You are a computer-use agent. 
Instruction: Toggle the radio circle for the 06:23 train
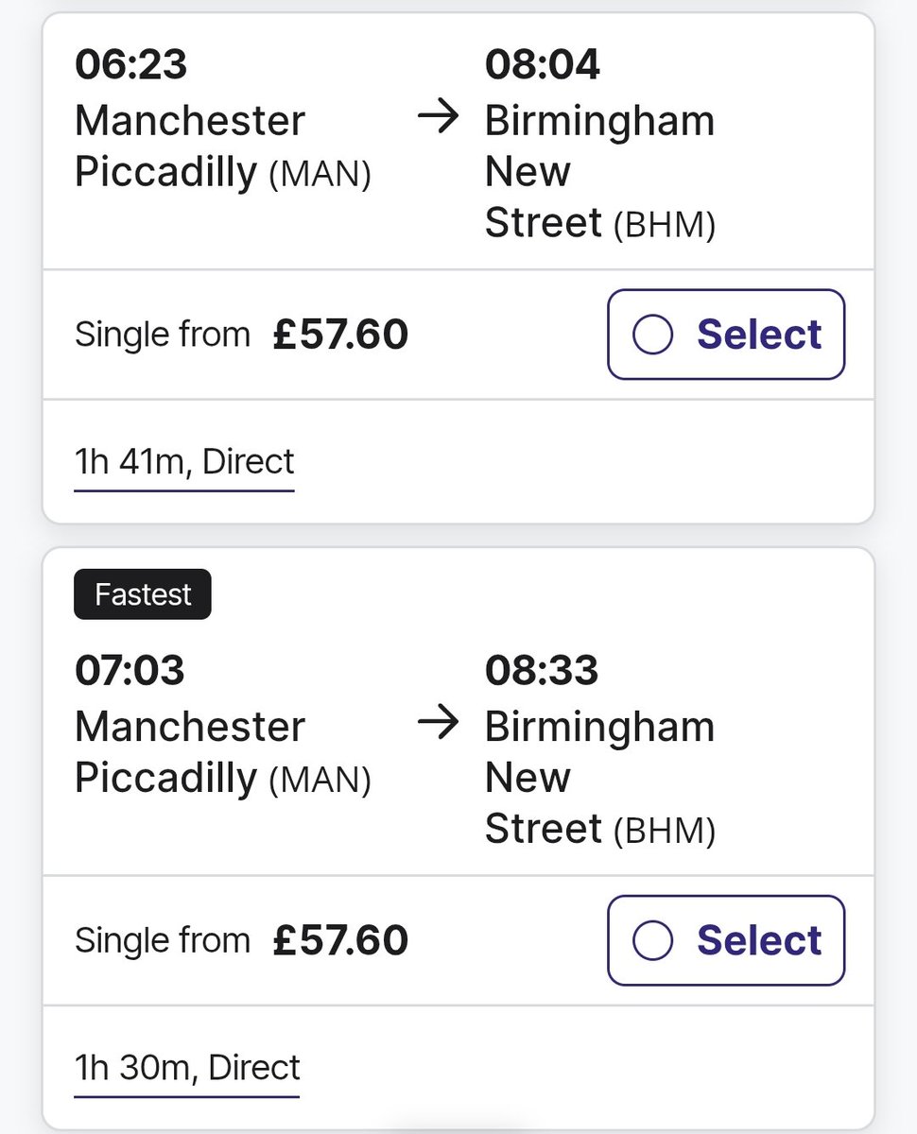[x=652, y=335]
